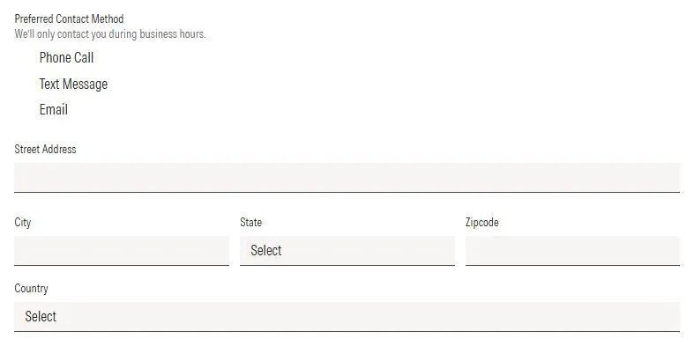The width and height of the screenshot is (694, 346).
Task: Click the business hours helper text
Action: [110, 34]
